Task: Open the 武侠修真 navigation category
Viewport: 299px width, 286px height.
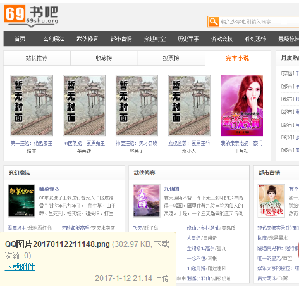Action: click(87, 39)
